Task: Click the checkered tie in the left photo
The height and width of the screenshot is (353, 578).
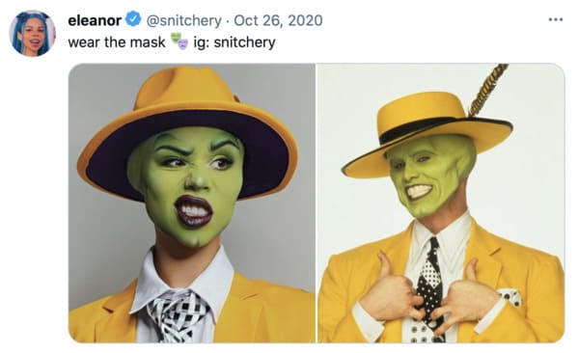Action: point(179,315)
